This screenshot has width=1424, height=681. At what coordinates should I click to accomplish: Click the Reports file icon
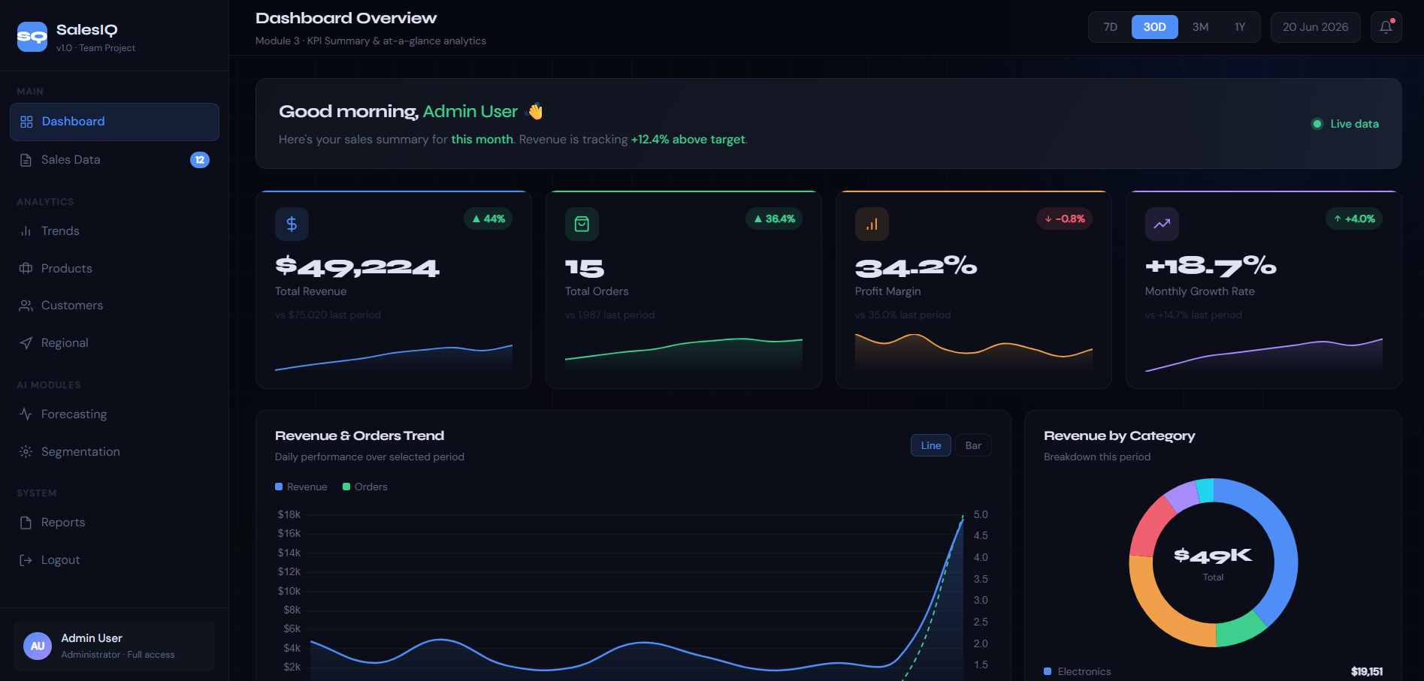pos(26,523)
